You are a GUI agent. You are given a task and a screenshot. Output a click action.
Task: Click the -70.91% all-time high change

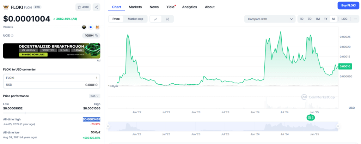[x=95, y=124]
